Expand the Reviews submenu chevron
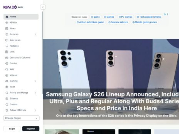Image resolution: width=179 pixels, height=134 pixels. (35, 34)
